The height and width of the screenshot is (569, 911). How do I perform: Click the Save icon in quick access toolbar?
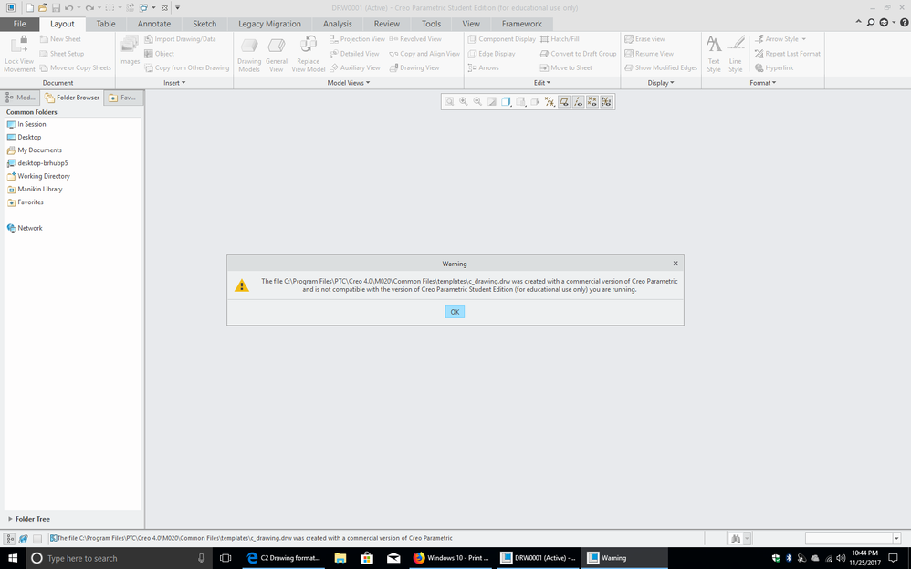pos(56,7)
